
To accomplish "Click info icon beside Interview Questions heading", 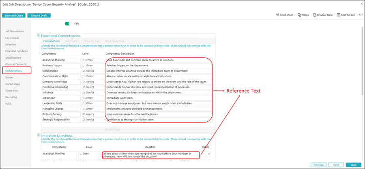I will coord(39,136).
